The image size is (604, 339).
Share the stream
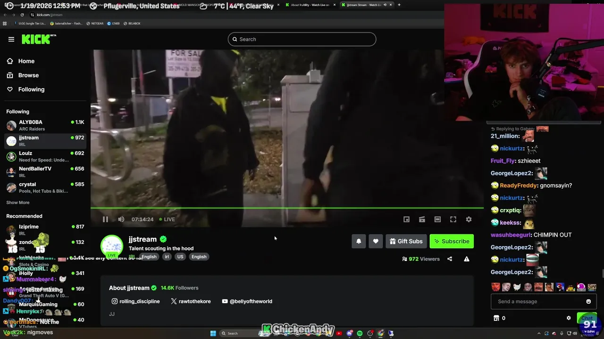450,259
